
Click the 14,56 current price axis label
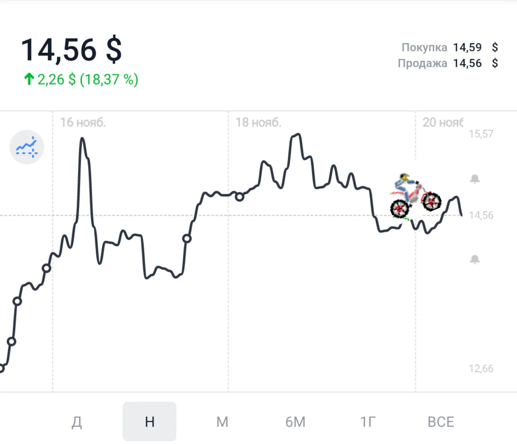click(481, 215)
